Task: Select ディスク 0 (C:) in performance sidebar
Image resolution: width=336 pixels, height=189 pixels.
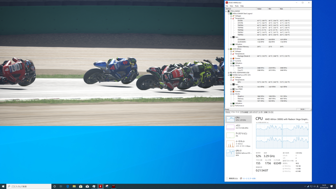Action: pos(239,135)
